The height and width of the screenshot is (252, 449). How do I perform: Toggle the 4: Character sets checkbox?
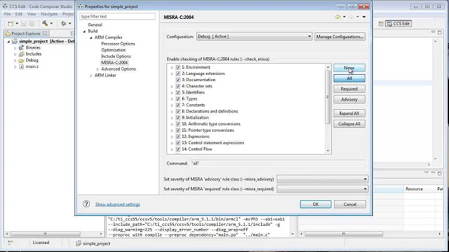click(x=178, y=86)
